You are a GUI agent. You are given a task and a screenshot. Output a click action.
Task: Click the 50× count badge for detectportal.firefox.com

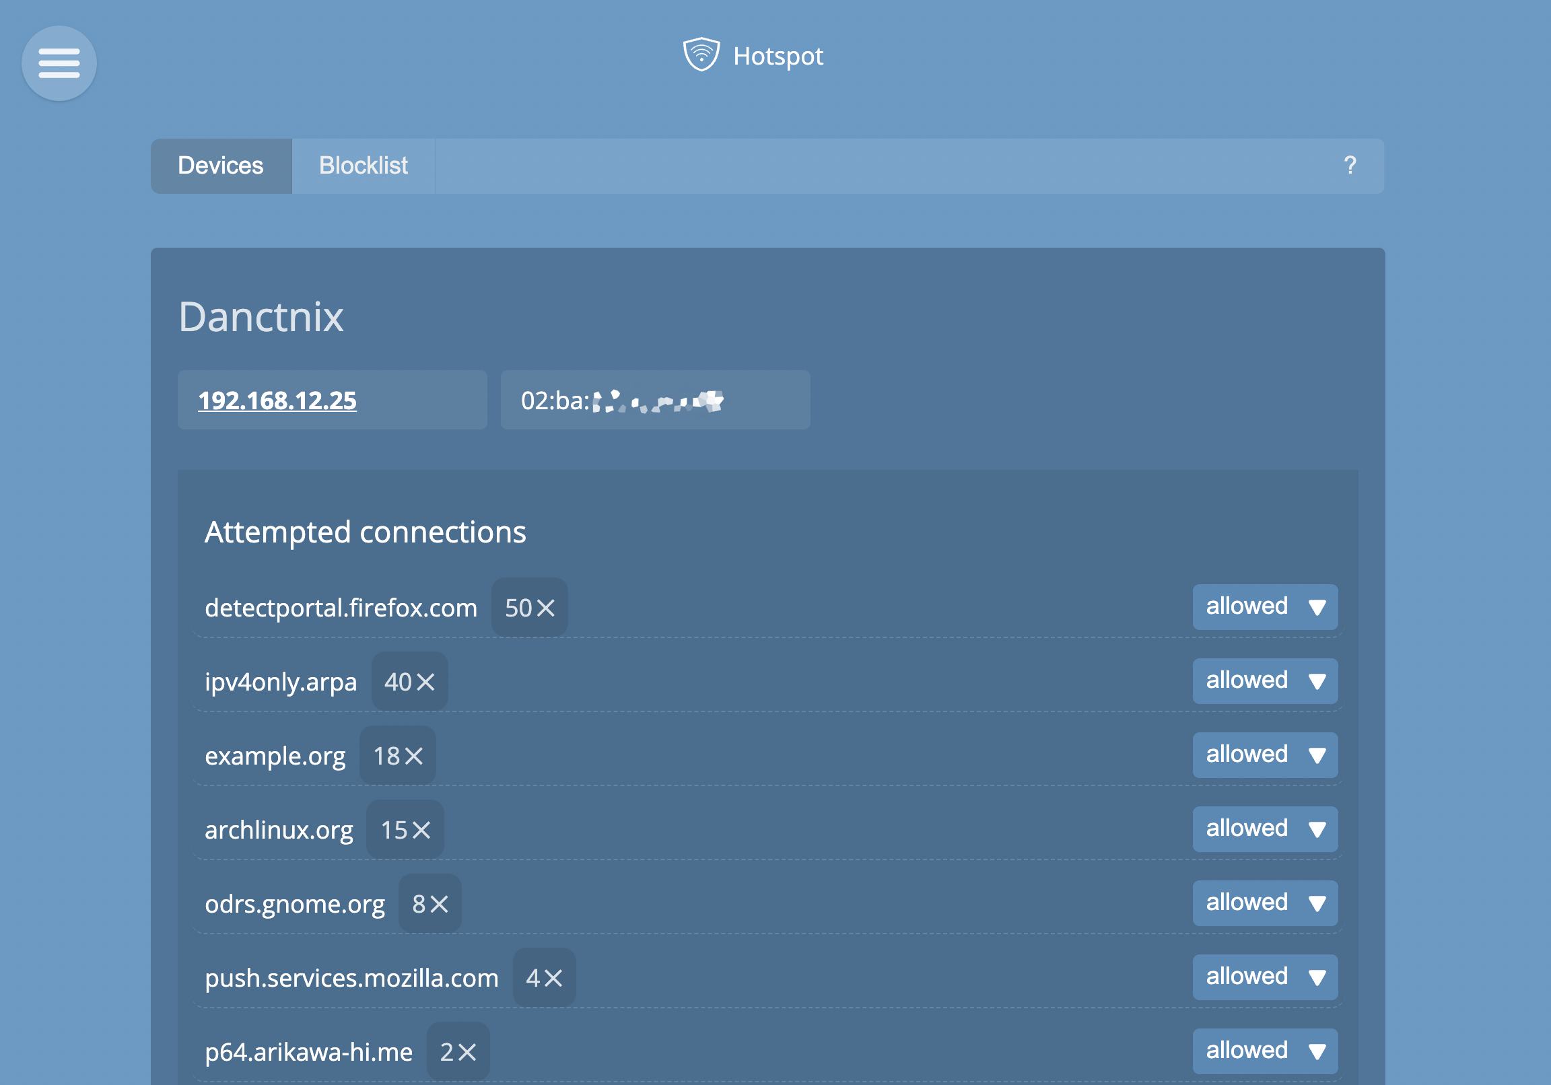529,607
